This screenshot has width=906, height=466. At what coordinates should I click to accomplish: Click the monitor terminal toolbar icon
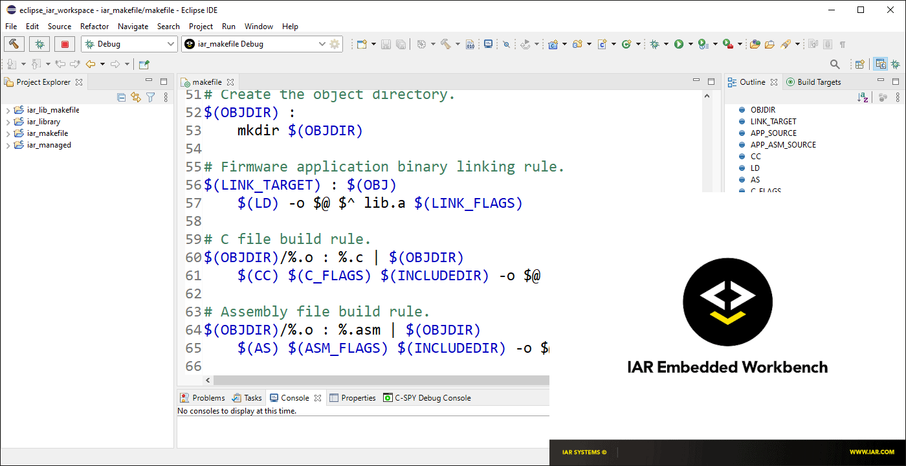click(x=489, y=44)
